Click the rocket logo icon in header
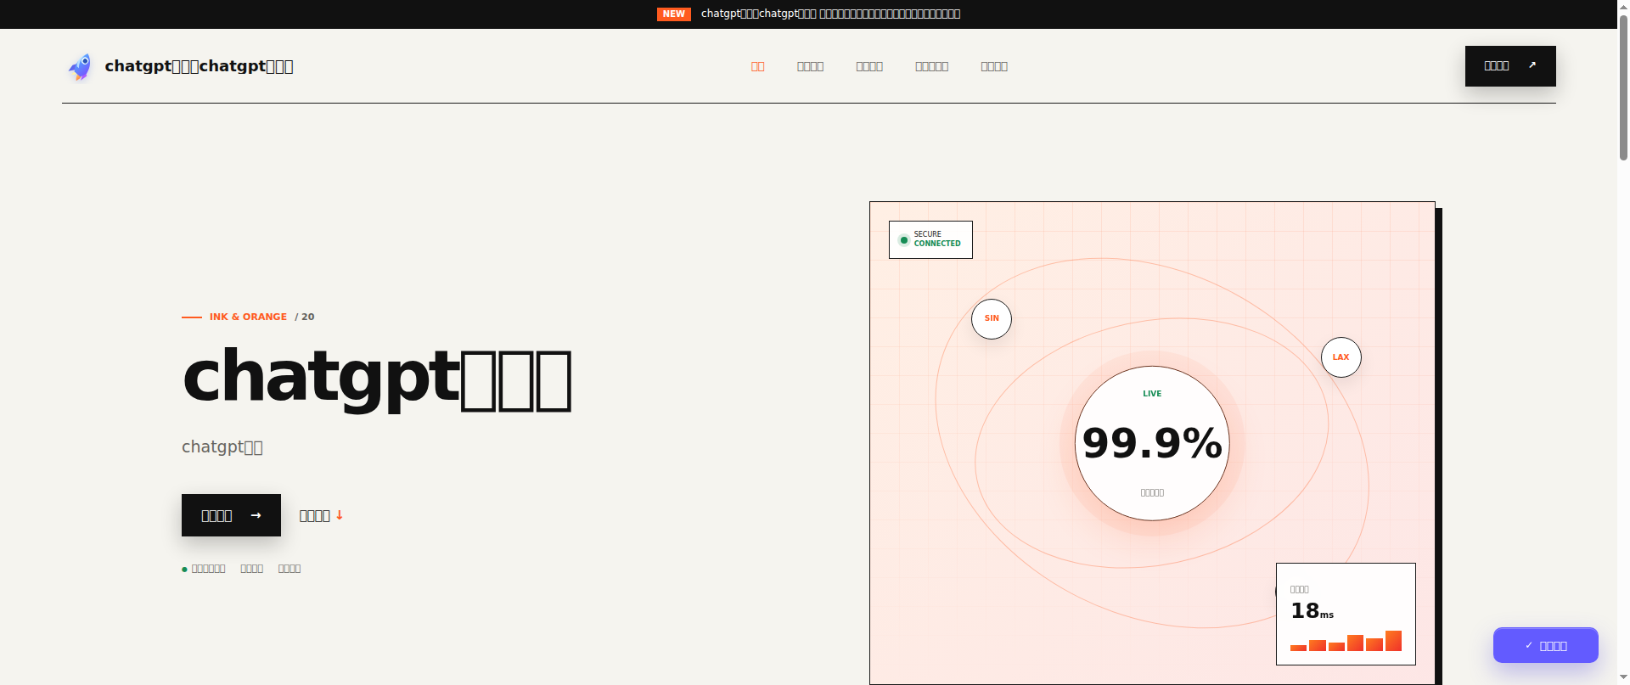This screenshot has width=1630, height=685. point(81,66)
